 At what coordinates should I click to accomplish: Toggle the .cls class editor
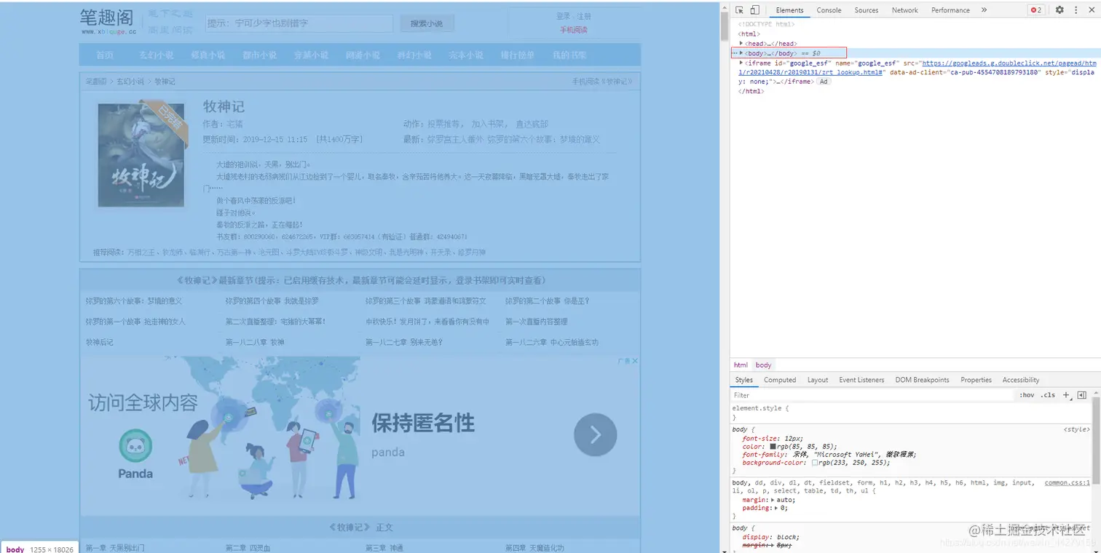pyautogui.click(x=1048, y=394)
